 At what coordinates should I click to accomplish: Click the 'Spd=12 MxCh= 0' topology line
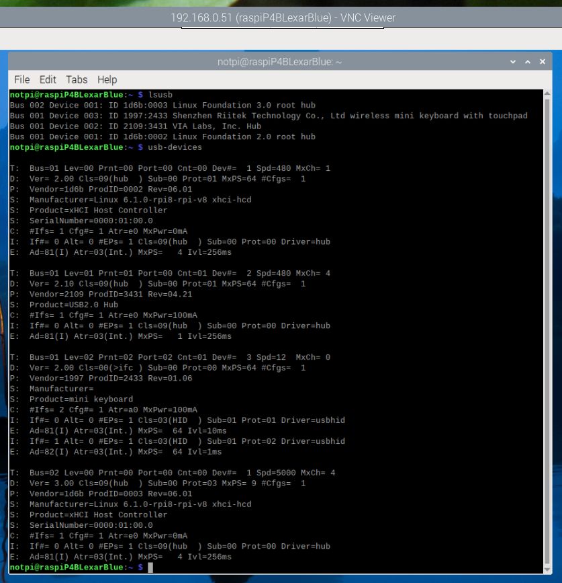[170, 357]
